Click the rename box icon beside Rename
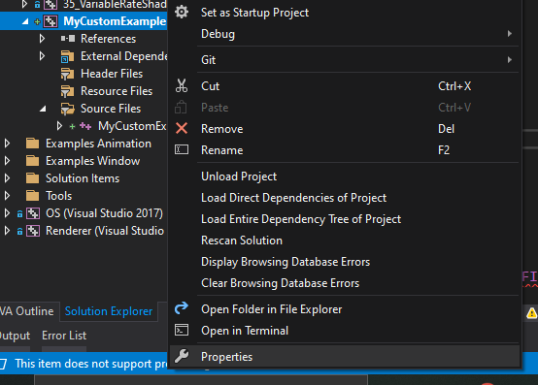The width and height of the screenshot is (538, 385). (182, 149)
